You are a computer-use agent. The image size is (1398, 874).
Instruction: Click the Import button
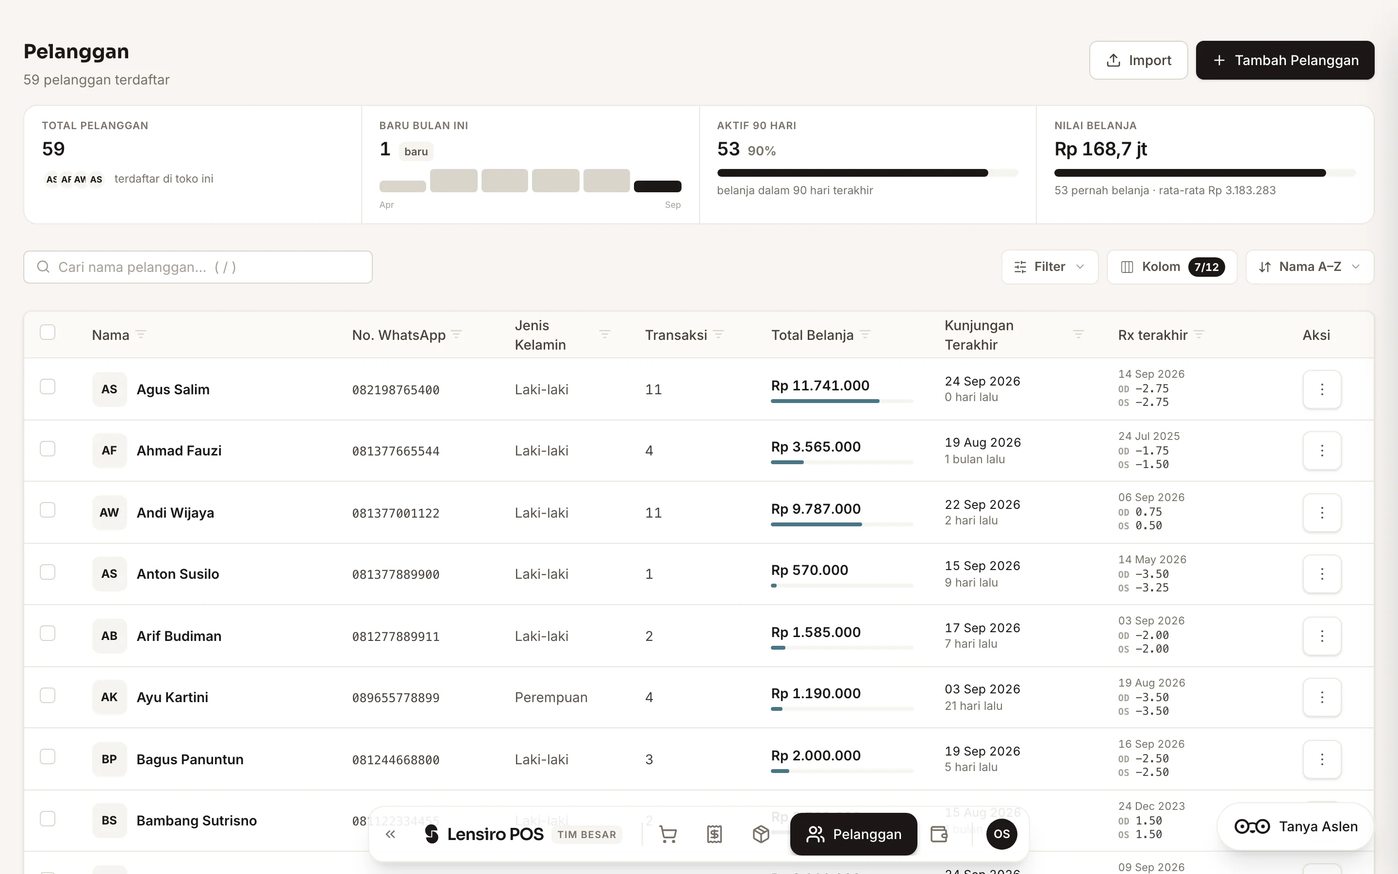[x=1138, y=60]
